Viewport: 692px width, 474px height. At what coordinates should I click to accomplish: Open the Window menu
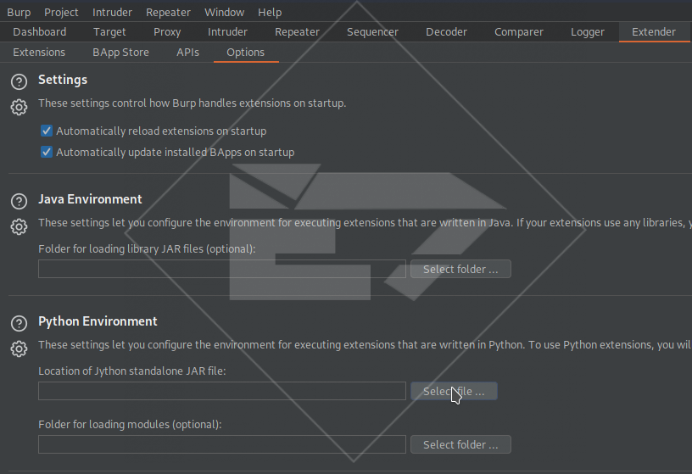(224, 13)
